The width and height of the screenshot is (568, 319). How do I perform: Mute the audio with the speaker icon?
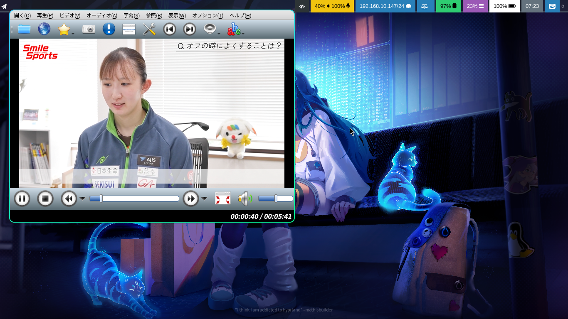point(245,199)
